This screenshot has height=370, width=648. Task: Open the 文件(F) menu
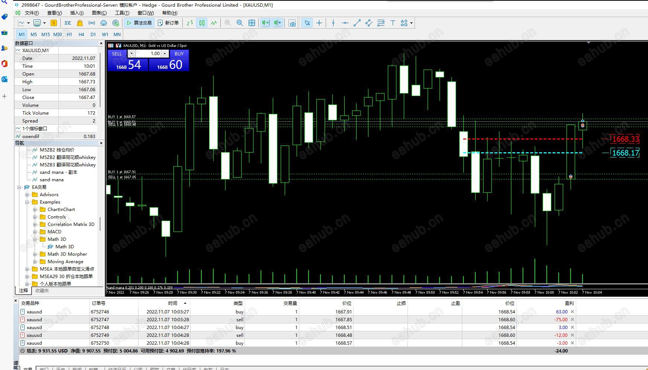[32, 13]
